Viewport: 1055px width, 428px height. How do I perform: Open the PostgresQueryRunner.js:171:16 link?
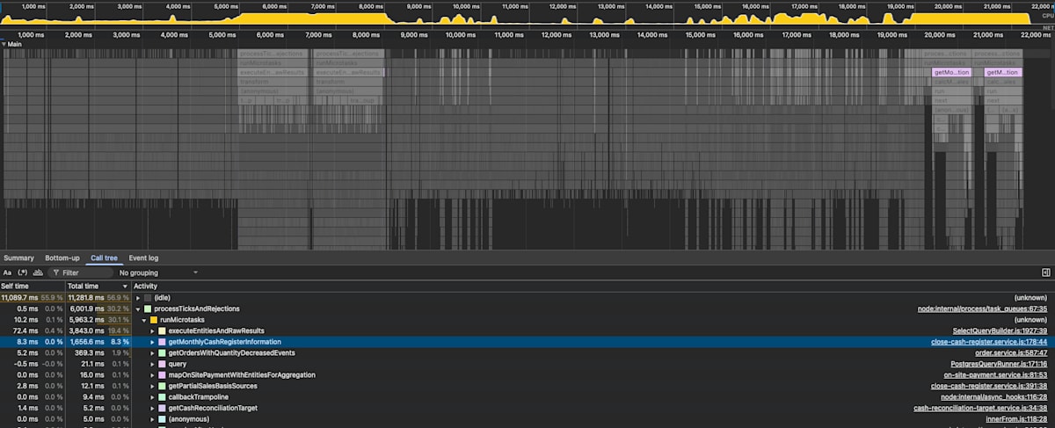click(x=999, y=364)
